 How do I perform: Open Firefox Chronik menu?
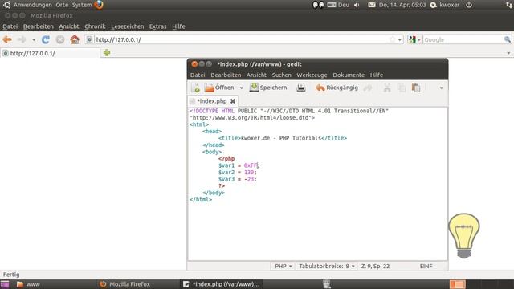click(95, 26)
